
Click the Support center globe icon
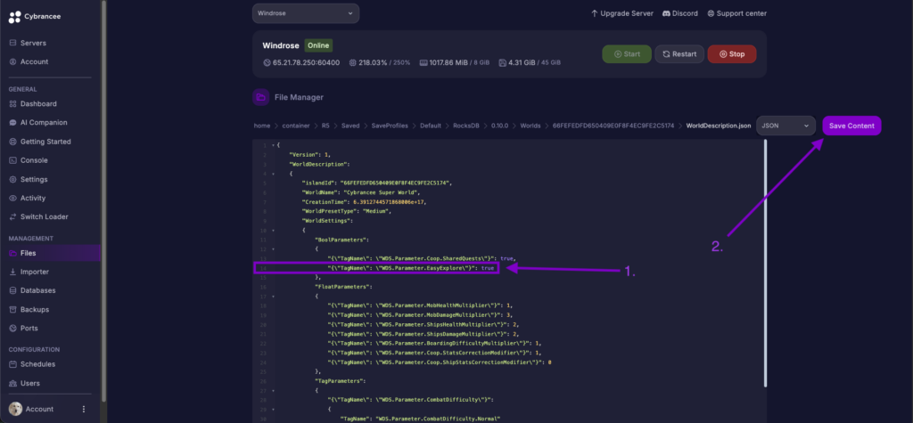711,13
